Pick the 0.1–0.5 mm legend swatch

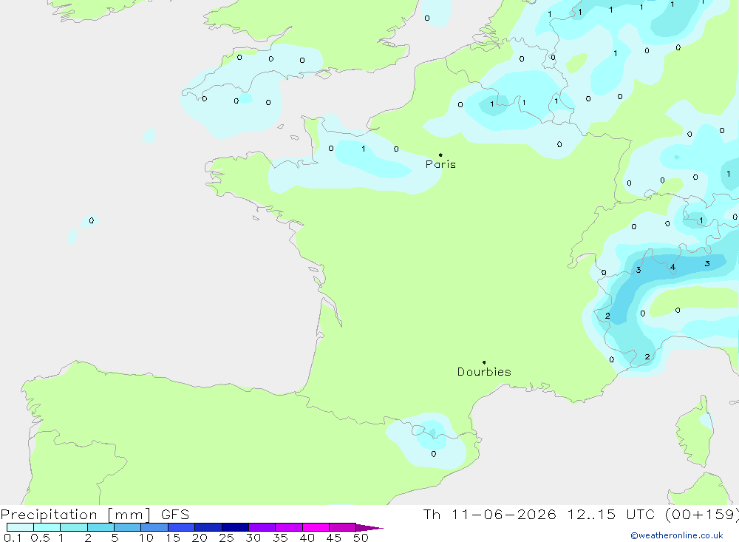click(x=20, y=527)
